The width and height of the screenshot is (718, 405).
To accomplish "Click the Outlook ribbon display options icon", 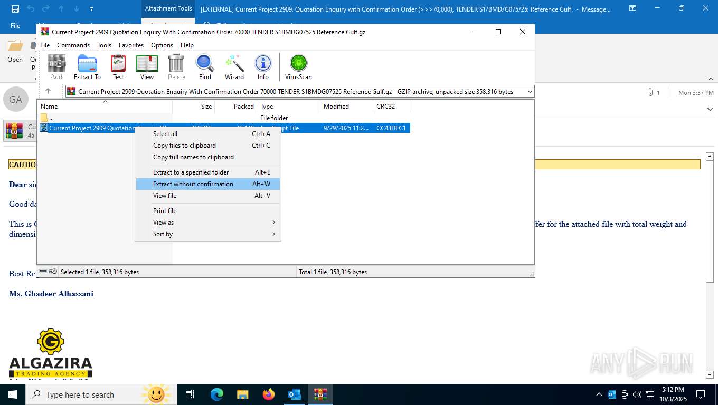I will click(633, 8).
